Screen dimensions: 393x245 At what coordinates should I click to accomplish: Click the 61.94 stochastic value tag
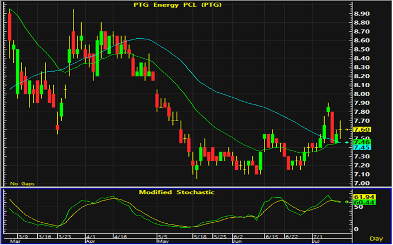pyautogui.click(x=364, y=197)
